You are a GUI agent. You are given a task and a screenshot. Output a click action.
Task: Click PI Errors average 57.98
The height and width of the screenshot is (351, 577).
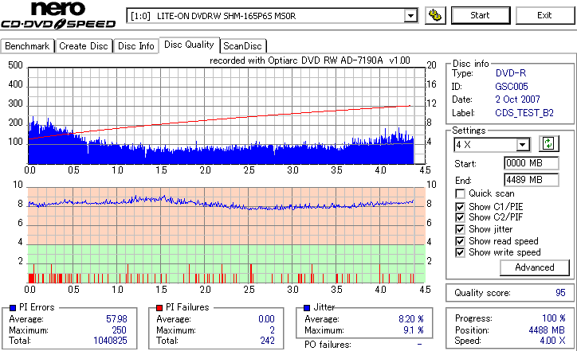[116, 319]
